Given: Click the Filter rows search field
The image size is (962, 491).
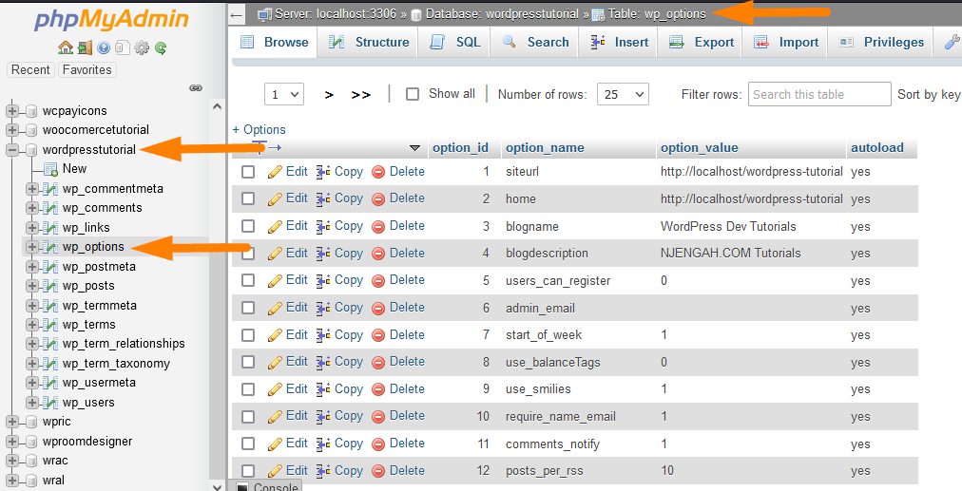Looking at the screenshot, I should click(819, 94).
